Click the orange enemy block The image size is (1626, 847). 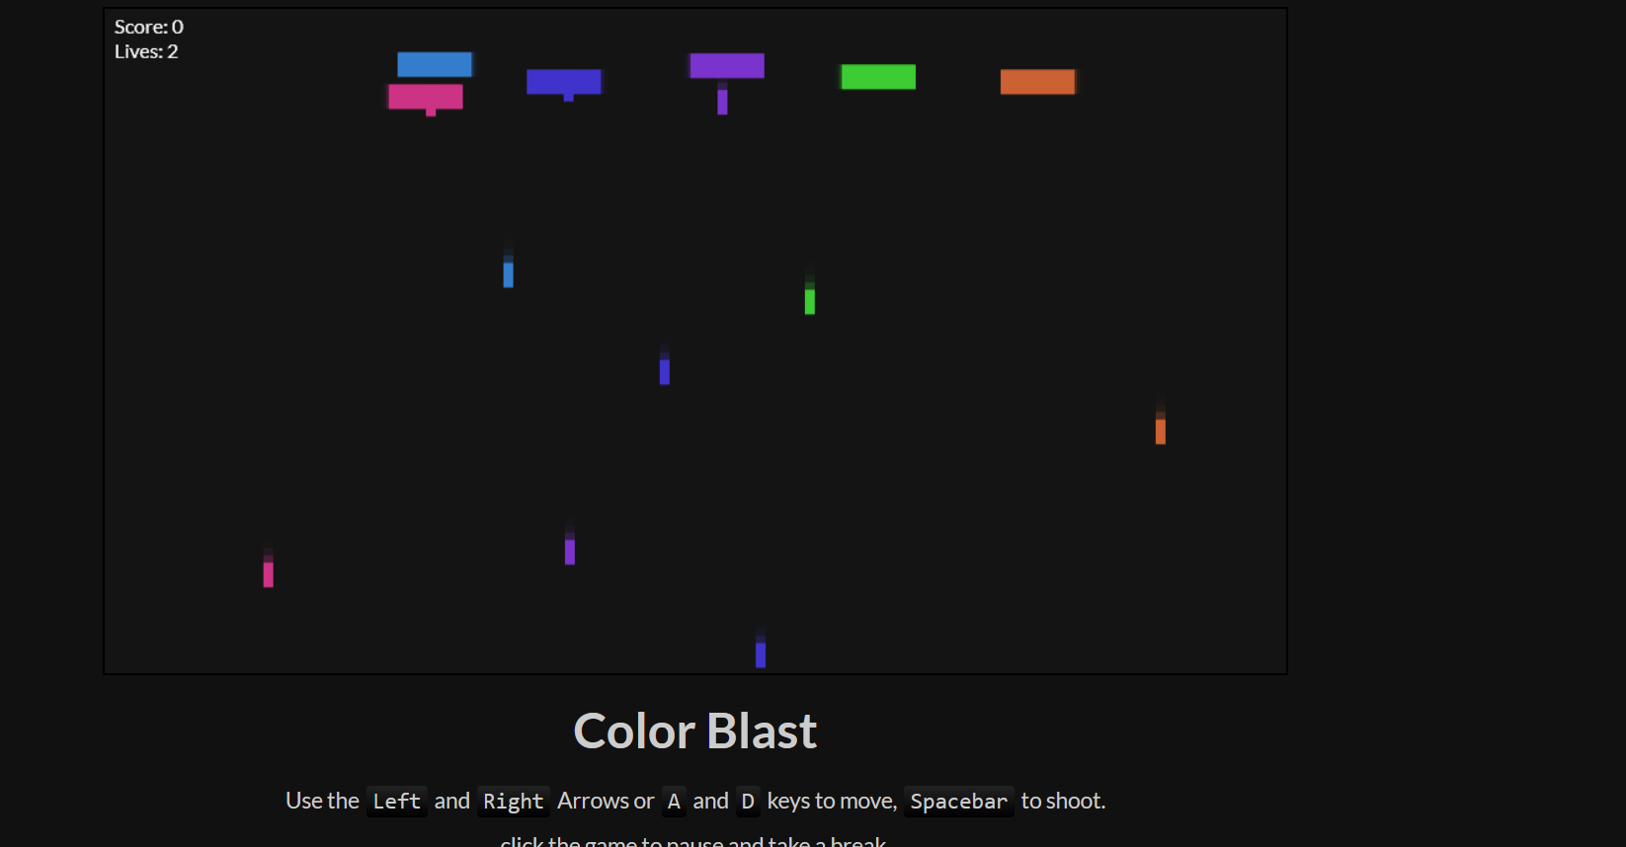[1037, 81]
